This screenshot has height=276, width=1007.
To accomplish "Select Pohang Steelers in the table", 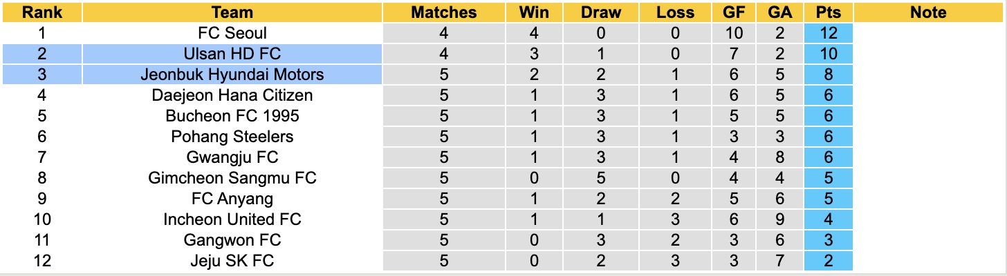I will [x=232, y=137].
